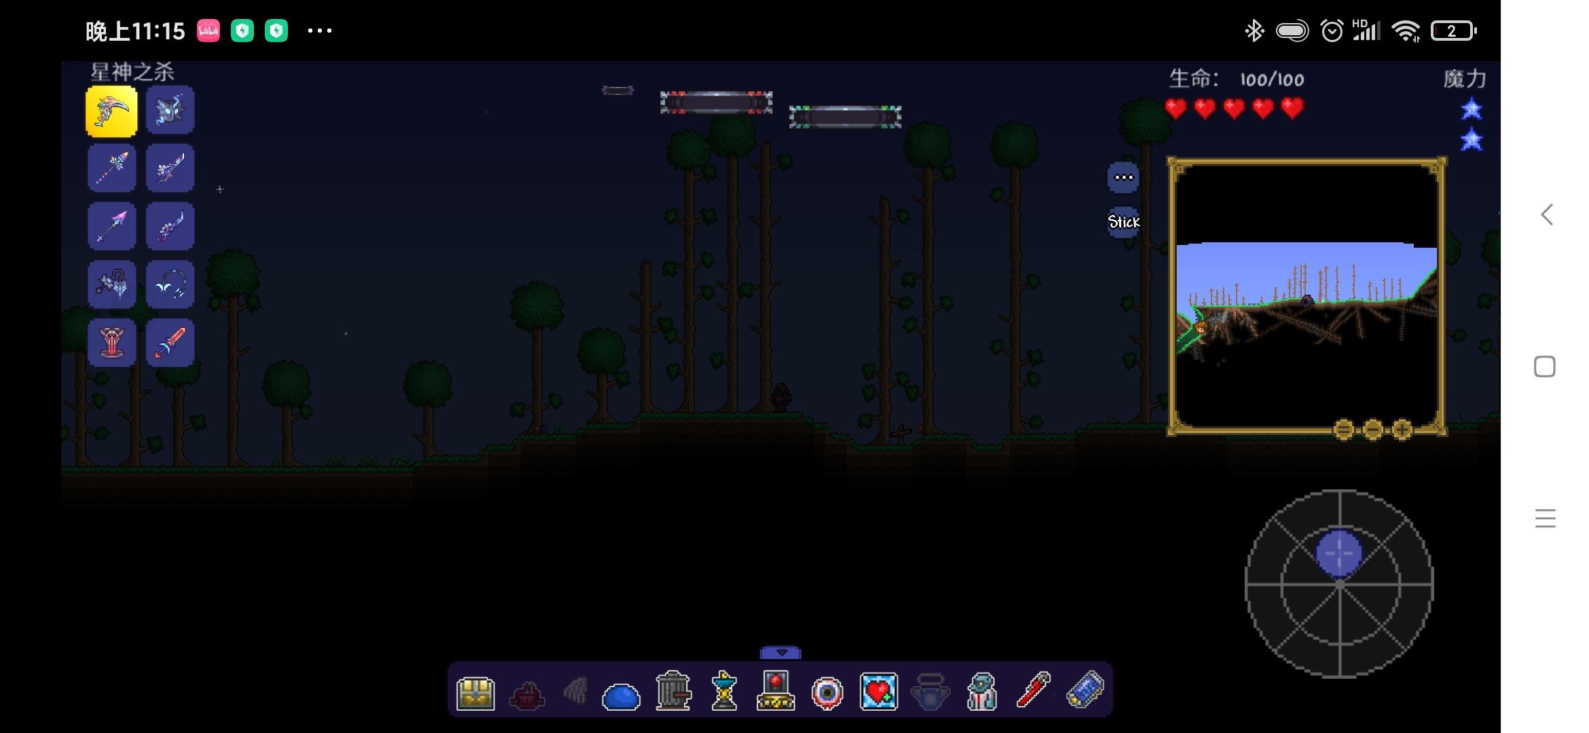Tap the pink bilibili notification icon
Viewport: 1589px width, 733px height.
[x=208, y=31]
